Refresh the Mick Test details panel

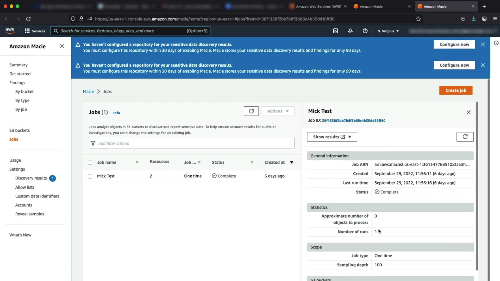click(x=465, y=137)
